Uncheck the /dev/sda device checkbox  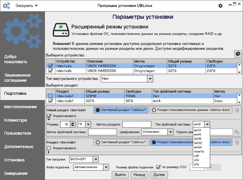51,66
